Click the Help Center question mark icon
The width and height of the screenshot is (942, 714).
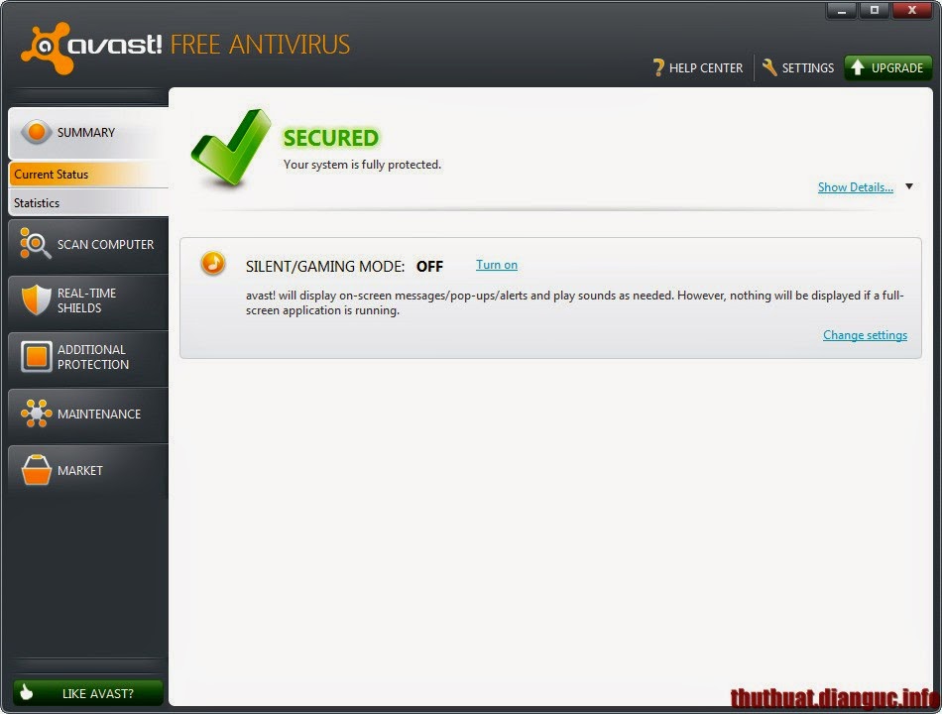tap(659, 67)
